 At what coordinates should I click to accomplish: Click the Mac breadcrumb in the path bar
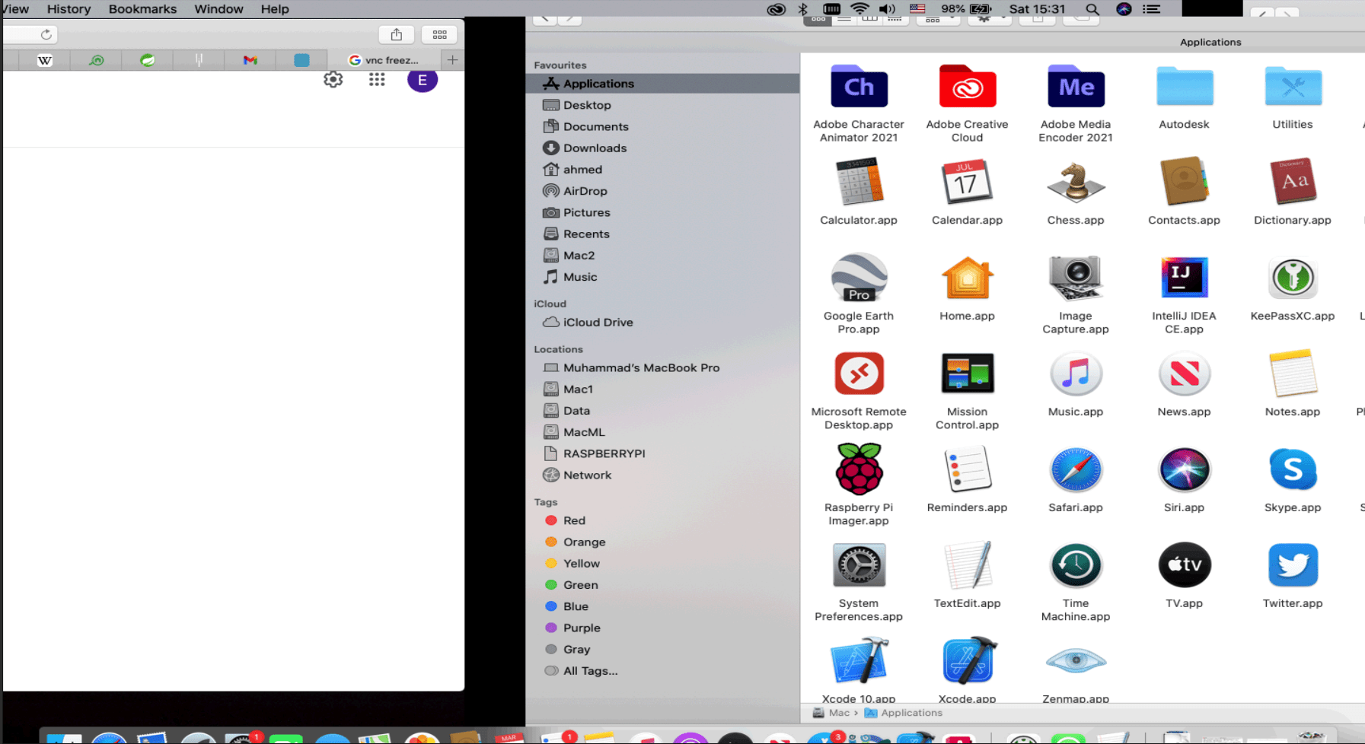(838, 713)
